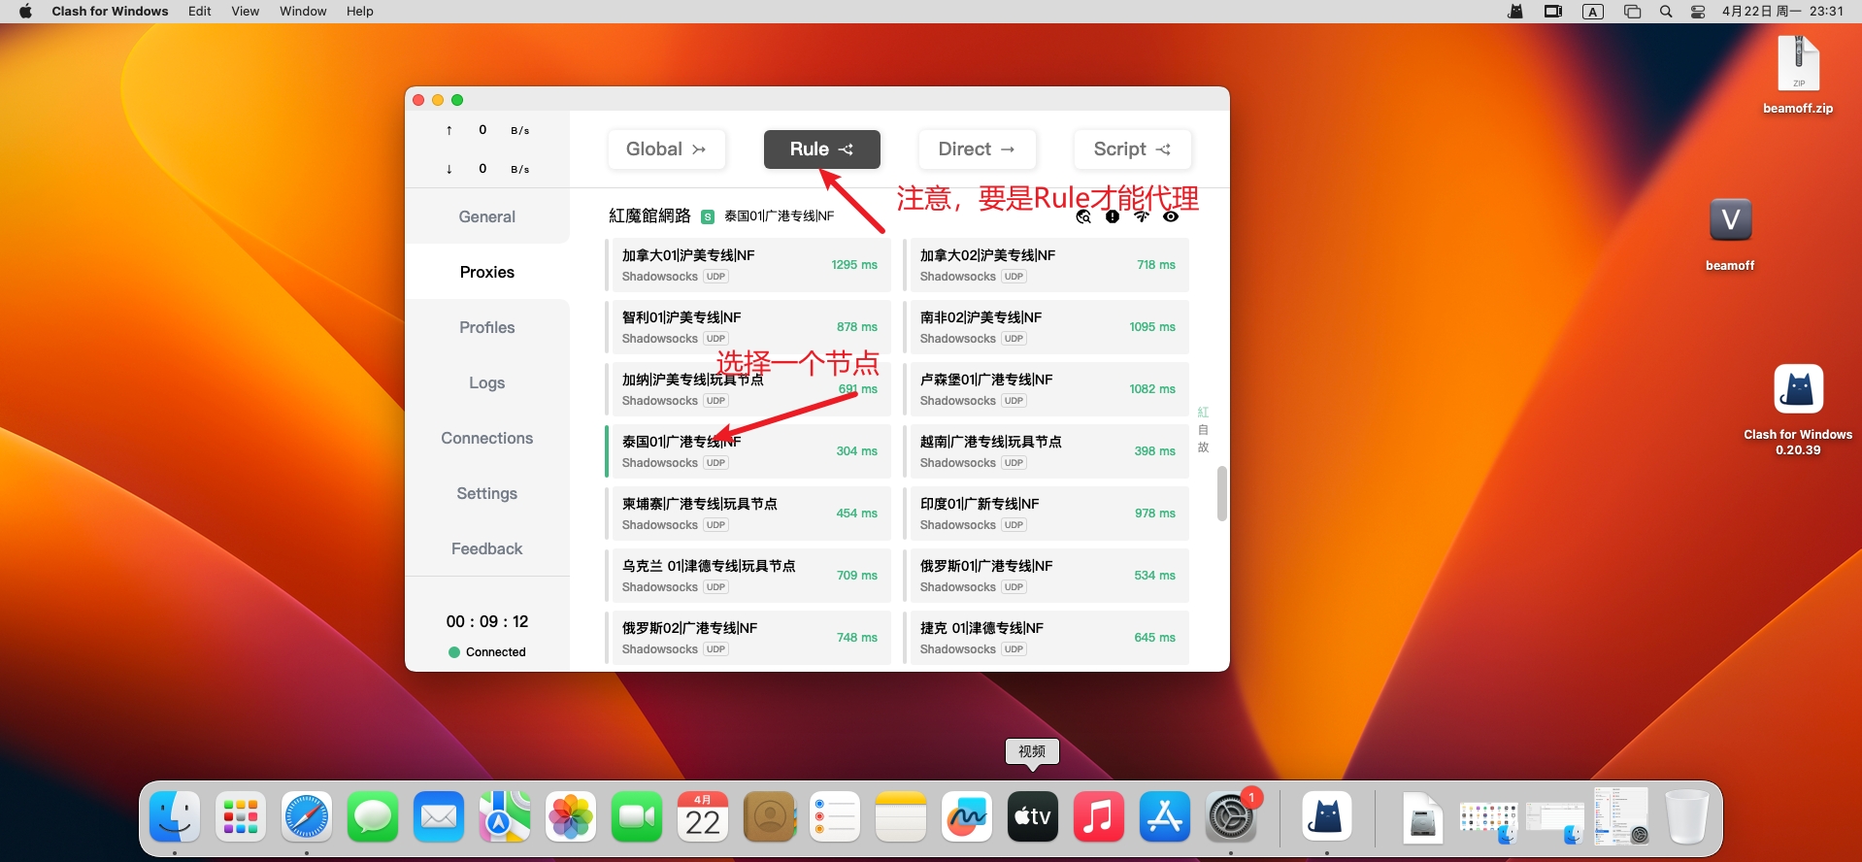
Task: Select Direct connection mode
Action: click(977, 149)
